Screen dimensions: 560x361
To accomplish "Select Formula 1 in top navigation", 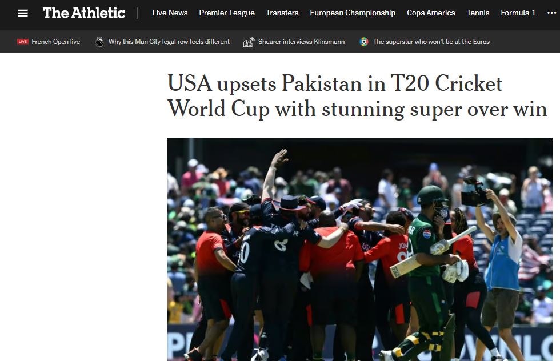I will click(x=518, y=13).
